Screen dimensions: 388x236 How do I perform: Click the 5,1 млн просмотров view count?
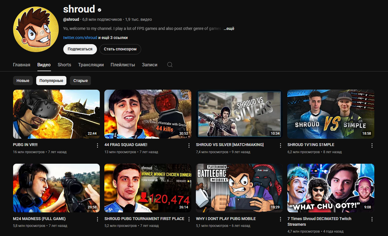click(x=212, y=226)
